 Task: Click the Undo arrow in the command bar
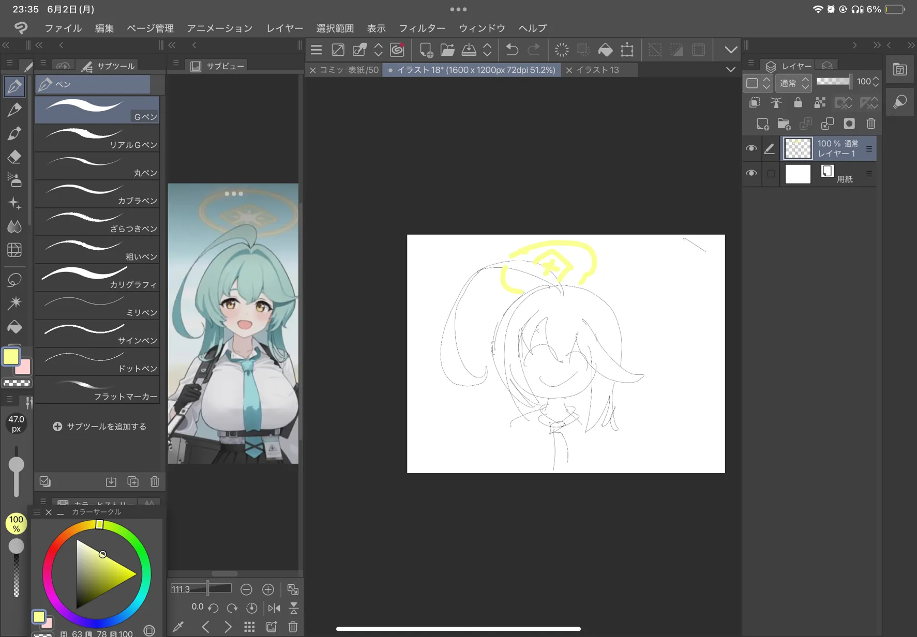512,50
